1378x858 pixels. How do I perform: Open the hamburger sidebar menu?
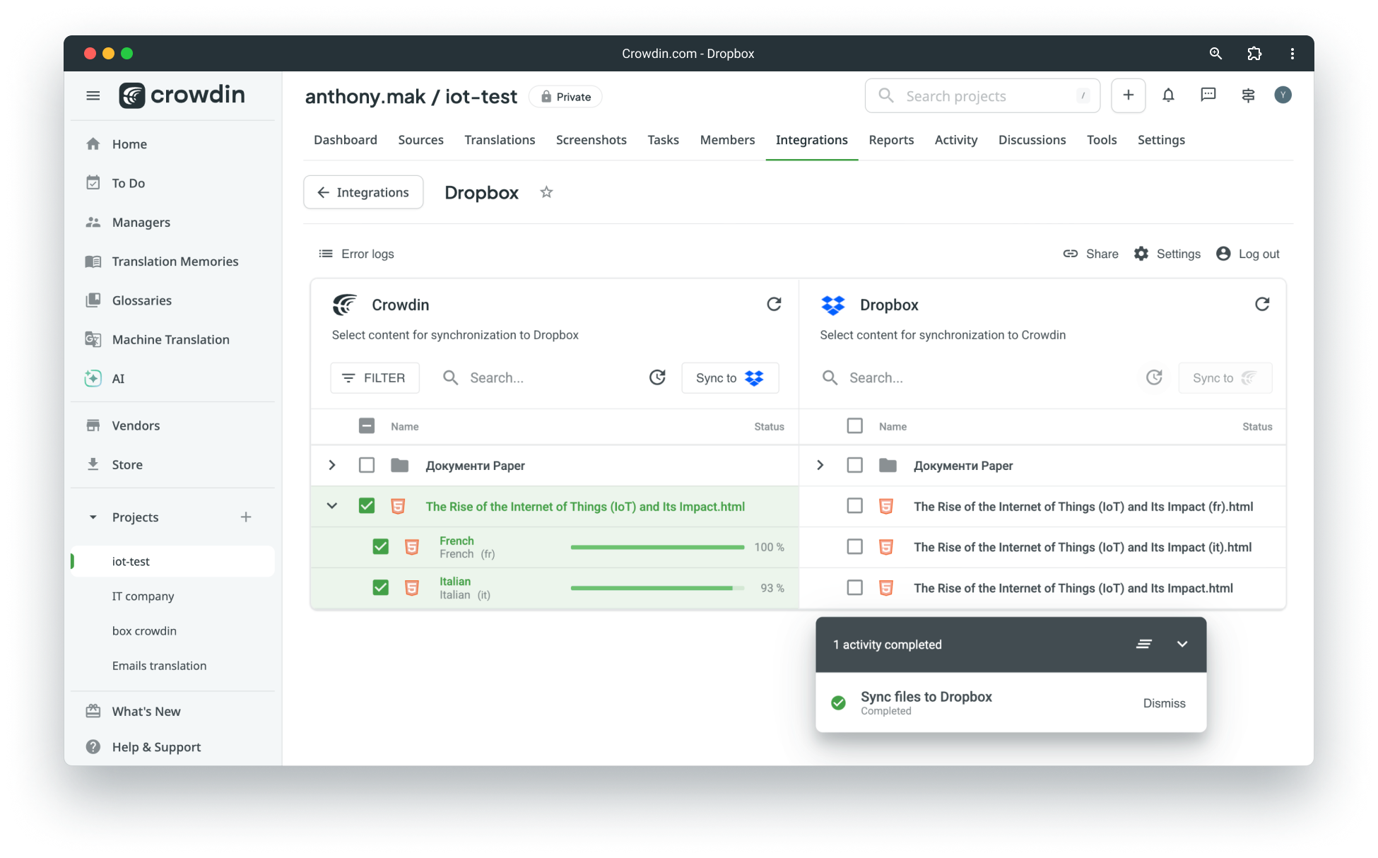click(93, 95)
